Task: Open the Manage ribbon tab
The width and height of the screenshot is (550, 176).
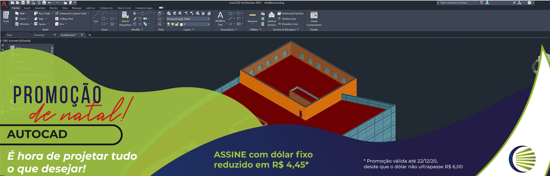Action: pyautogui.click(x=77, y=8)
